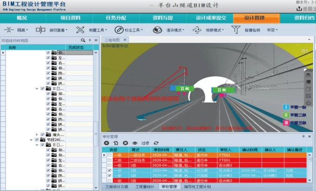Click the blue 审核一级 legend swatch
The image size is (316, 191).
[285, 107]
